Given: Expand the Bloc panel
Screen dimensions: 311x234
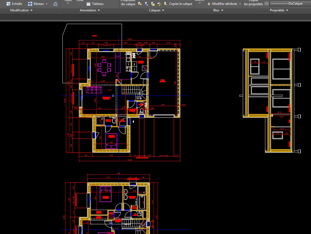Looking at the screenshot, I should (x=218, y=10).
